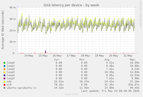Screen dimensions: 143x97
Task: Click the loop3 yellow legend swatch
Action: click(x=4, y=72)
